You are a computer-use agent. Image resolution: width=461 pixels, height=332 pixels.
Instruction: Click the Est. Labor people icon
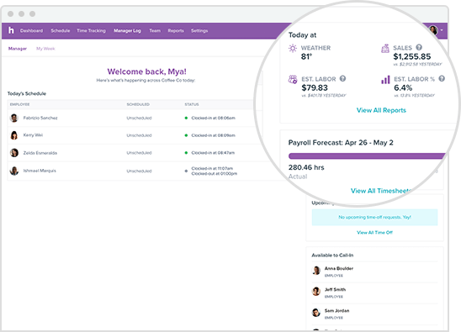pos(293,79)
